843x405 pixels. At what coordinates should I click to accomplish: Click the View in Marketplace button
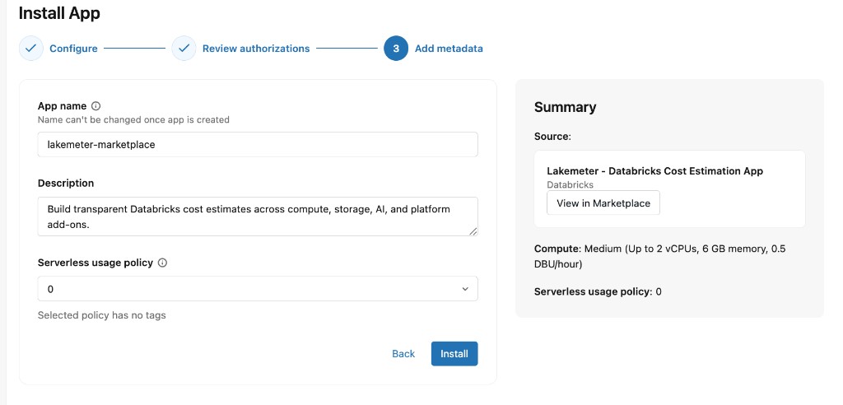point(603,203)
